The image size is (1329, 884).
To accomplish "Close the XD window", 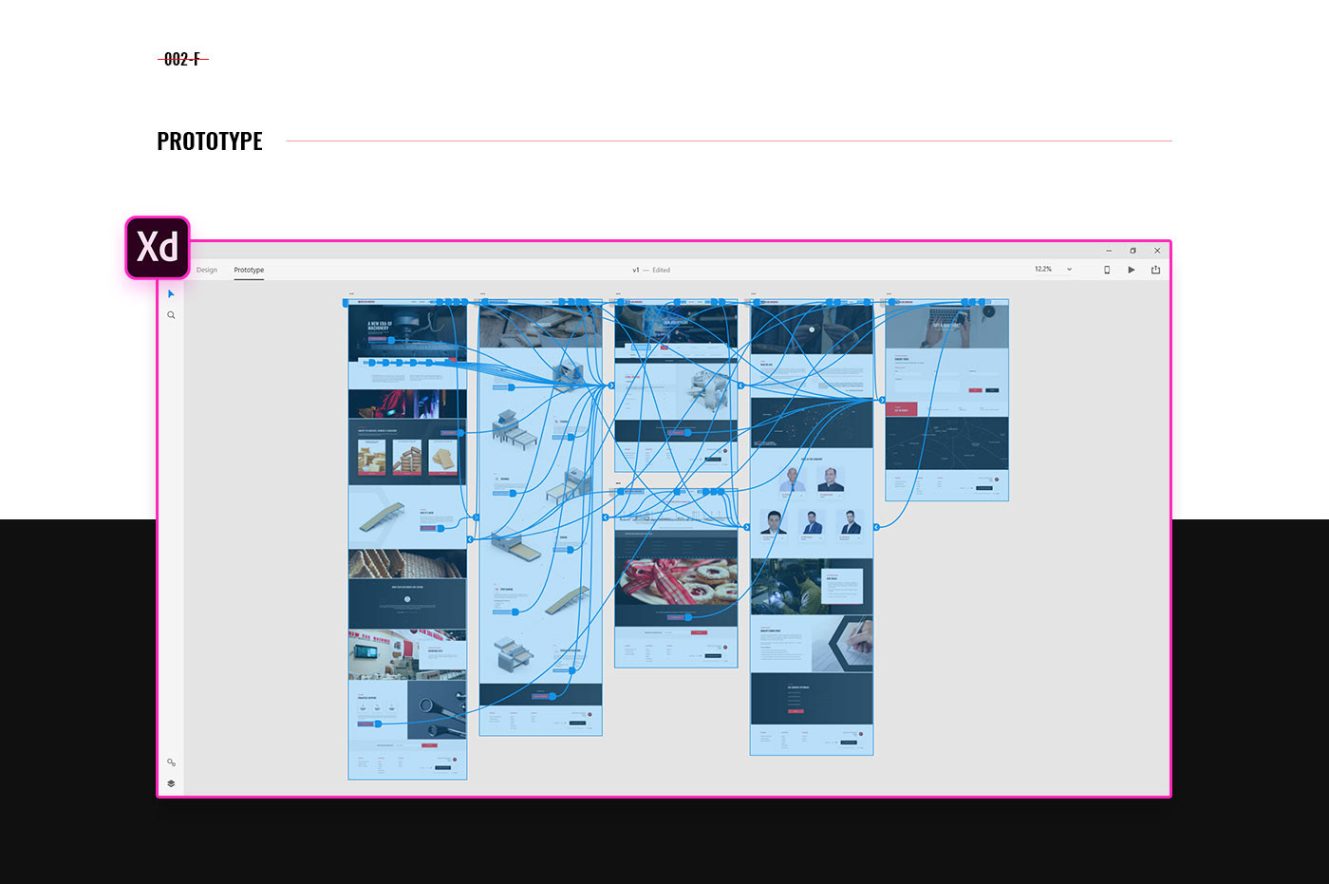I will pos(1157,251).
